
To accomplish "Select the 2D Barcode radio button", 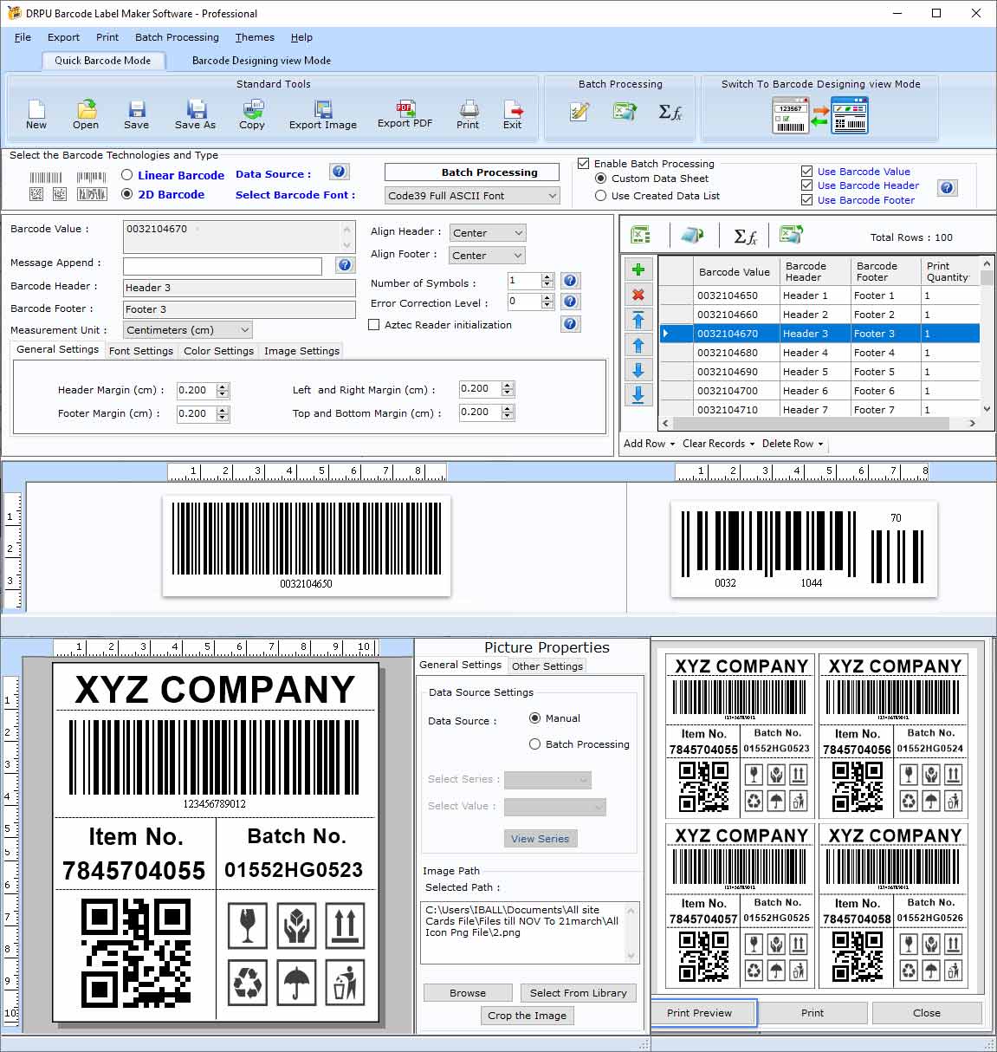I will click(x=127, y=194).
